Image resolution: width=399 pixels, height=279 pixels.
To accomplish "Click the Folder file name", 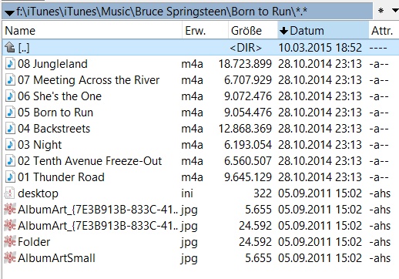I will click(34, 242).
